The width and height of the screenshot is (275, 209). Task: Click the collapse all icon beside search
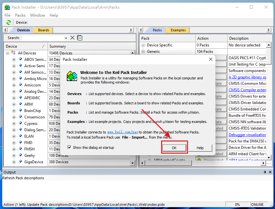(80, 38)
